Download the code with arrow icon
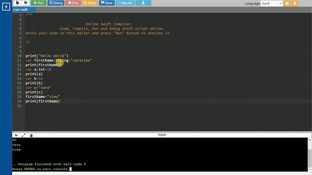 pos(143,3)
